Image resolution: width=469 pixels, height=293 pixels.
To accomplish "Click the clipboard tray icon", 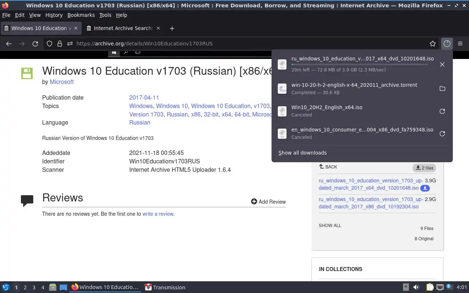I will point(430,288).
